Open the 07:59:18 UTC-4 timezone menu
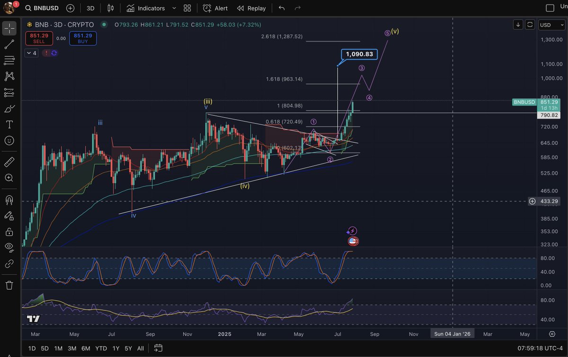The height and width of the screenshot is (357, 568). [x=541, y=348]
